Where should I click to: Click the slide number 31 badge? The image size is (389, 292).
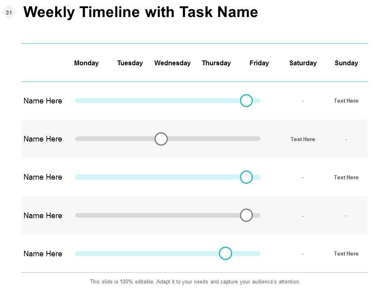(x=9, y=13)
